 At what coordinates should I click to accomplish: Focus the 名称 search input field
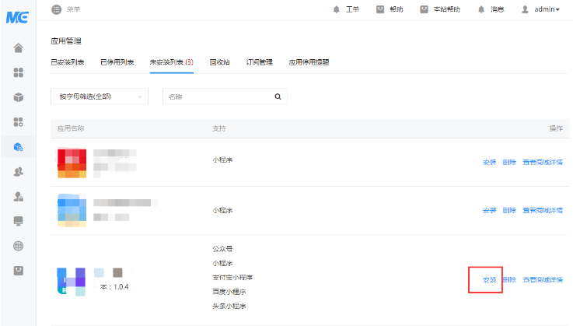218,97
